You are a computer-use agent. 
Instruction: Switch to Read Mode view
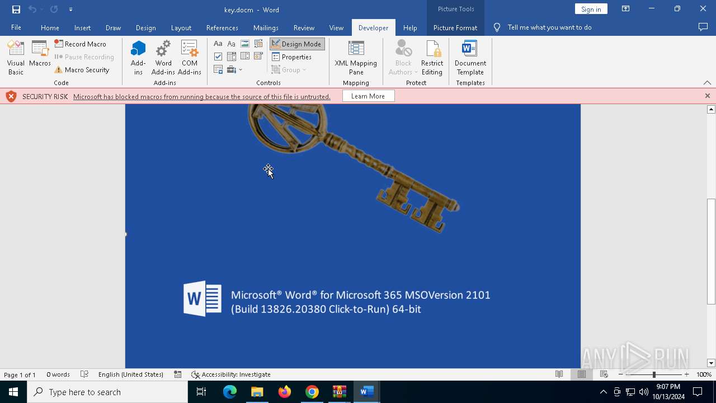coord(559,374)
